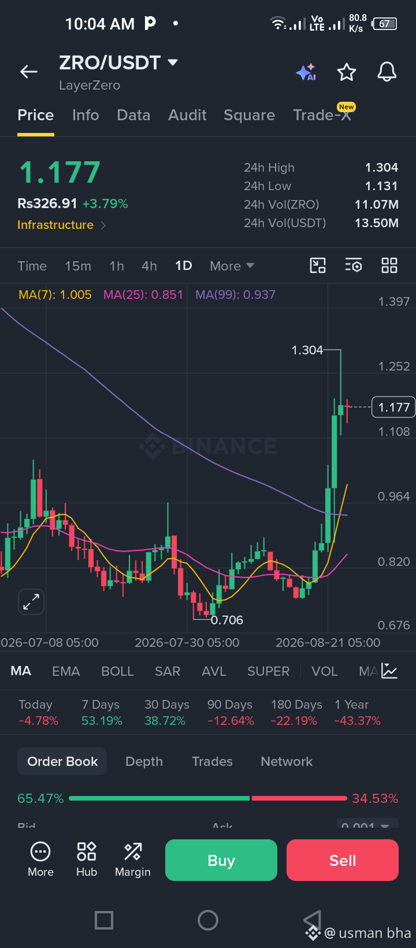Open the More menu icon at bottom
The width and height of the screenshot is (416, 948).
[x=40, y=860]
